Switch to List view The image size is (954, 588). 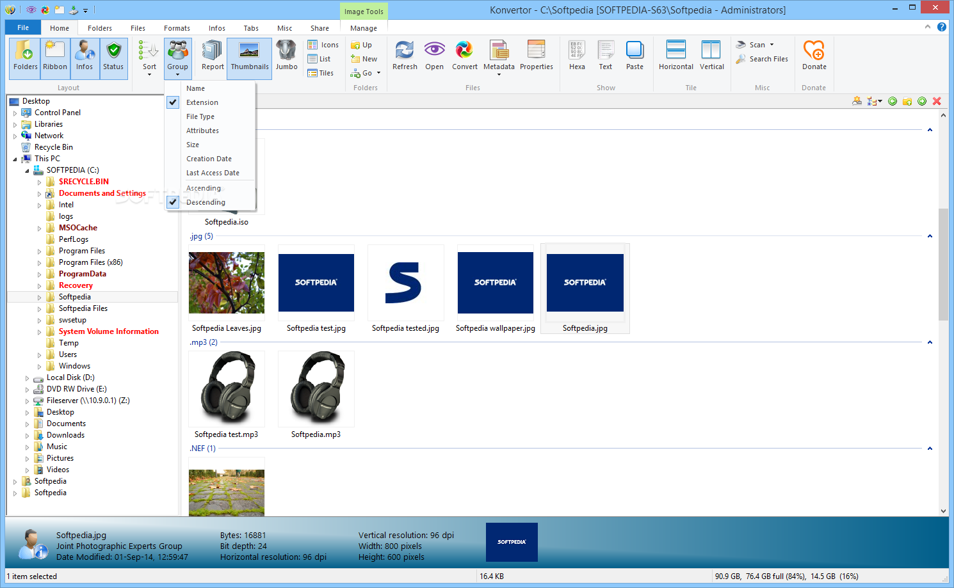pos(319,59)
